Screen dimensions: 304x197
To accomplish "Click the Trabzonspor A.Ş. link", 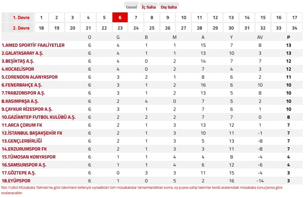I will click(x=23, y=93).
